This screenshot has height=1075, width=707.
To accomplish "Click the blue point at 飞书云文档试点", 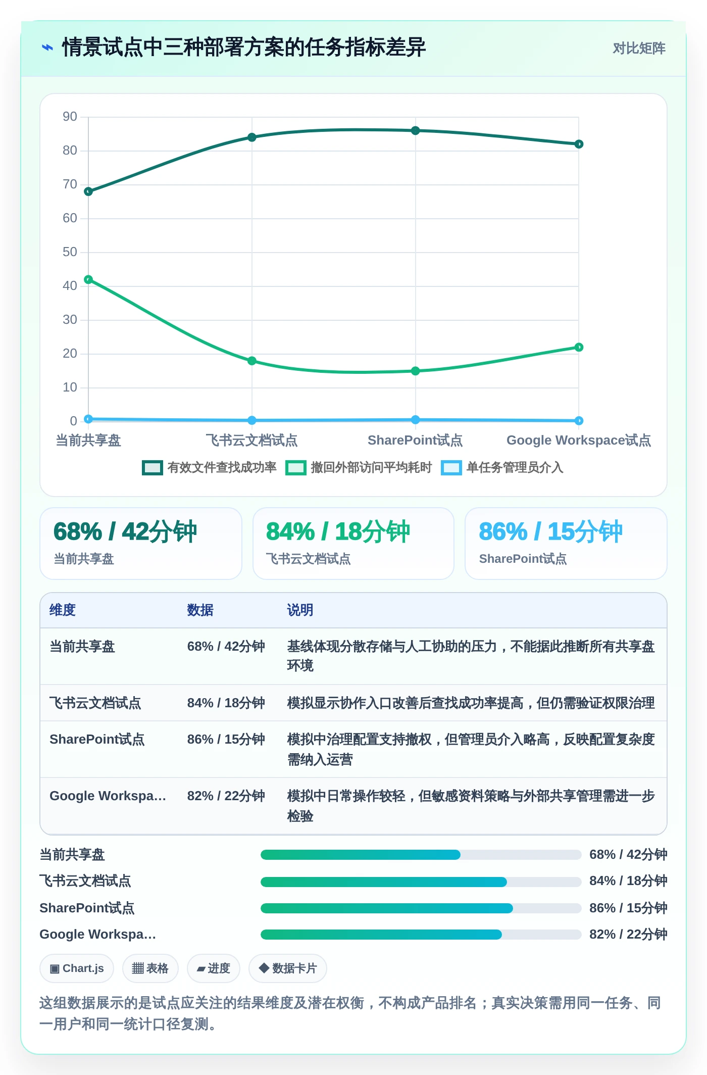I will 252,420.
